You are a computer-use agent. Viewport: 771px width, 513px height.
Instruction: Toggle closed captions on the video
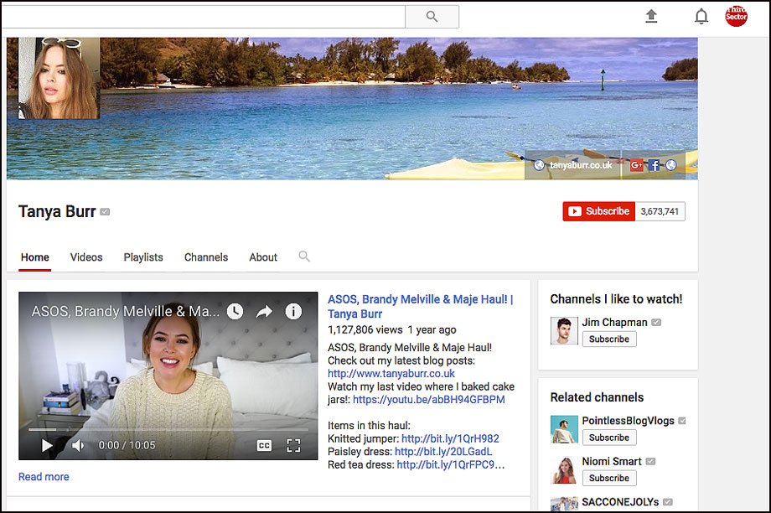[x=264, y=446]
